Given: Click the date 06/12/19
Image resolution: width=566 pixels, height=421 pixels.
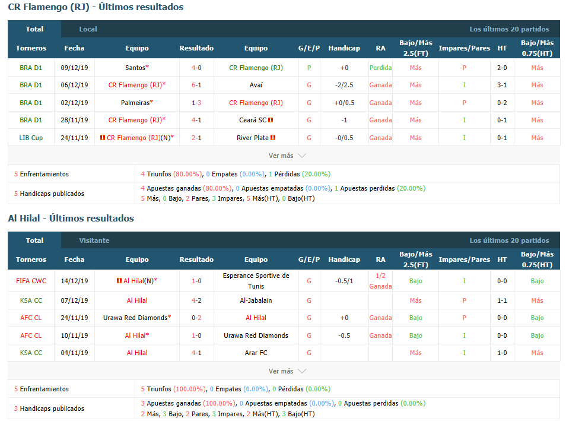Looking at the screenshot, I should [74, 86].
